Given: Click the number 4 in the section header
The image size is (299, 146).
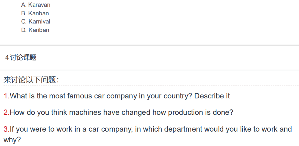Looking at the screenshot, I should click(x=7, y=58).
